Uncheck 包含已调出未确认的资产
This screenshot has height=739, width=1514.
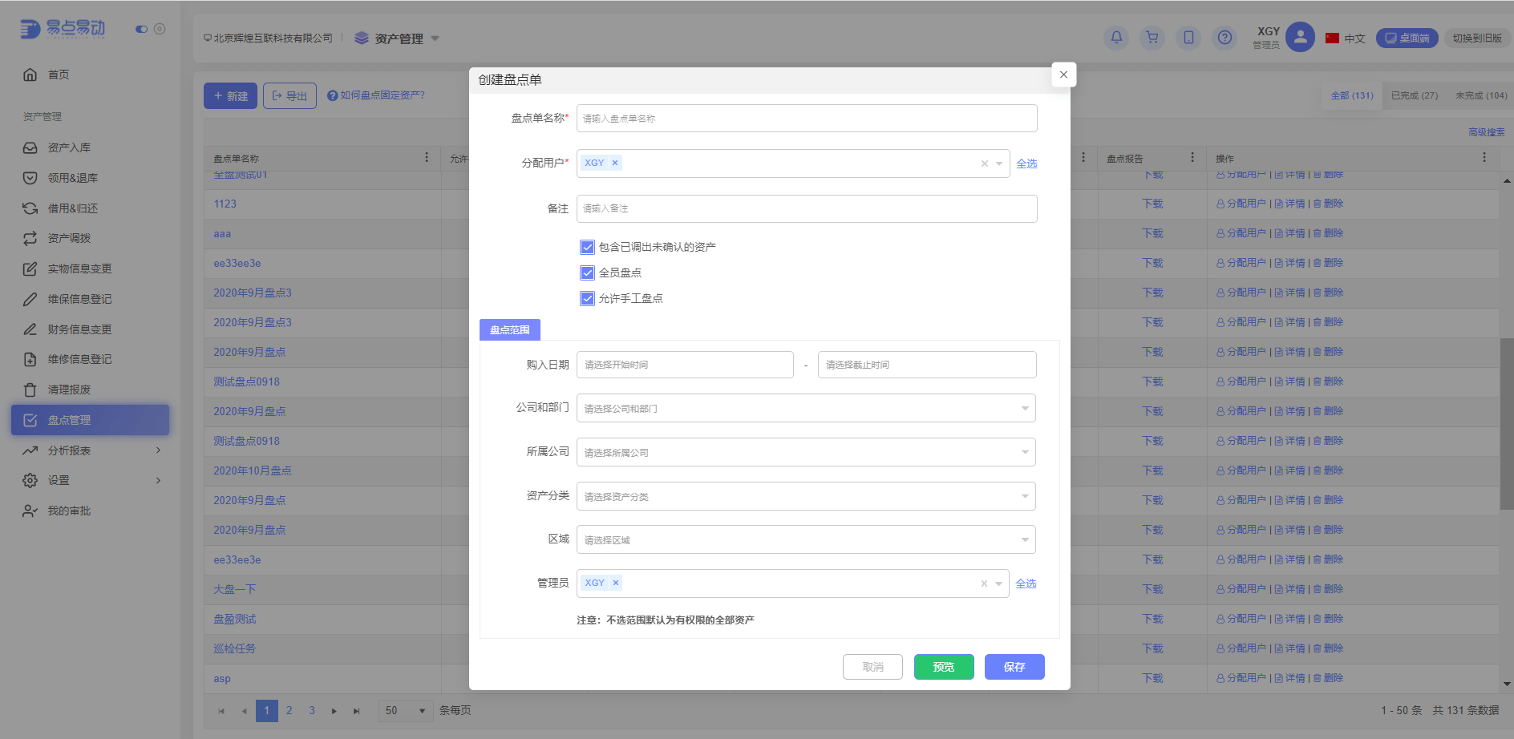click(587, 247)
